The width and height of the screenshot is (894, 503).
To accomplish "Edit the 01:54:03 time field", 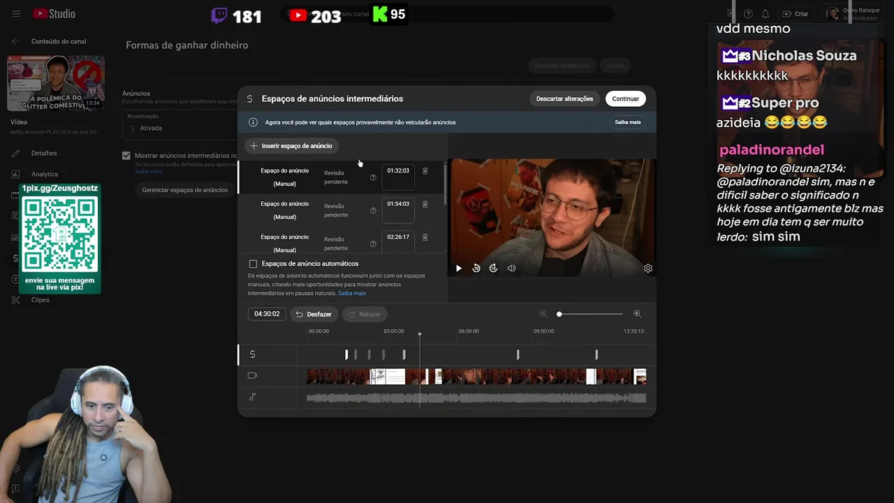I will (x=398, y=210).
